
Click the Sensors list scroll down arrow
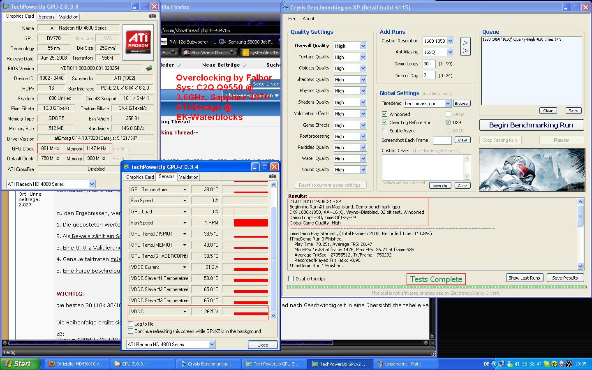[274, 315]
